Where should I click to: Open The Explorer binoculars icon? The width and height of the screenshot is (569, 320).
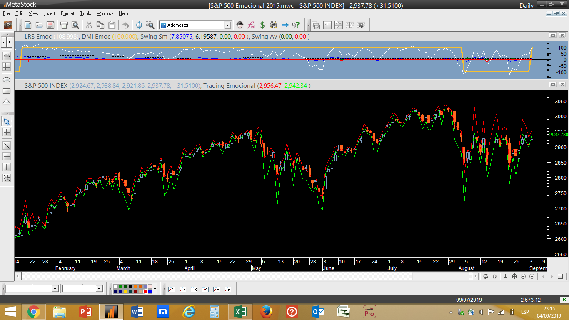[274, 25]
